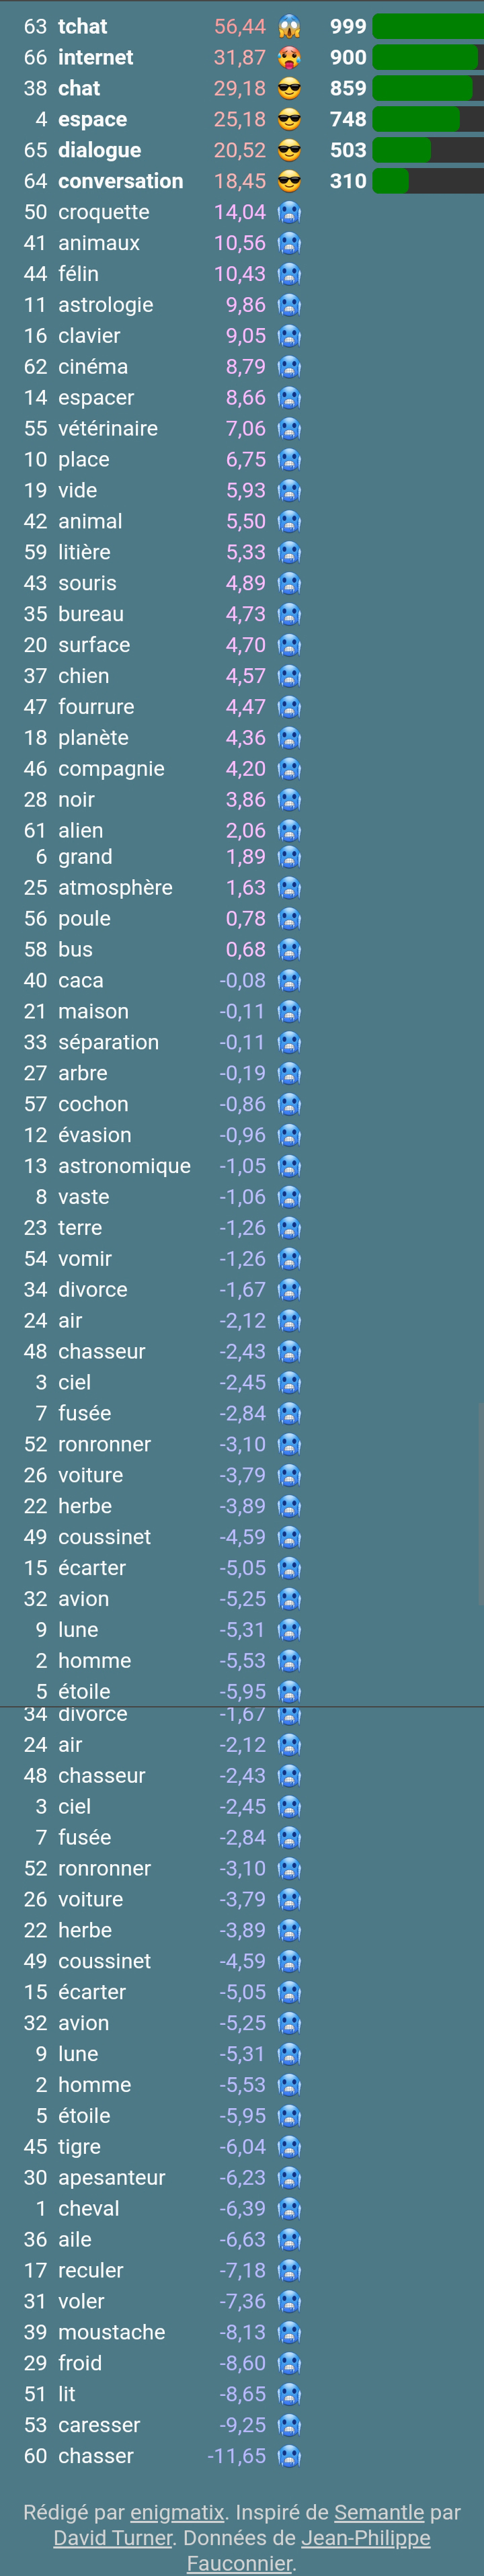Click the word chasser at the list bottom

pos(95,2456)
